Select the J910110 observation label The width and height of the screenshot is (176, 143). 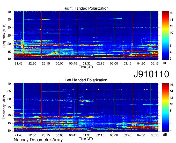point(151,74)
